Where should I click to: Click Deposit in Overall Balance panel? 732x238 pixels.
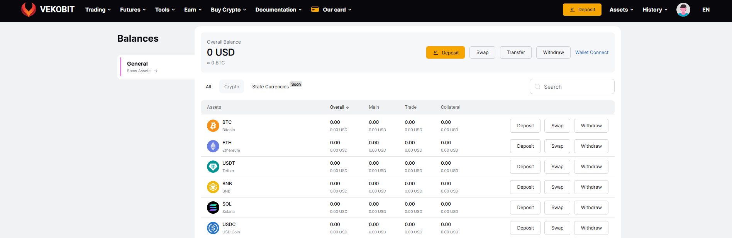click(x=446, y=52)
